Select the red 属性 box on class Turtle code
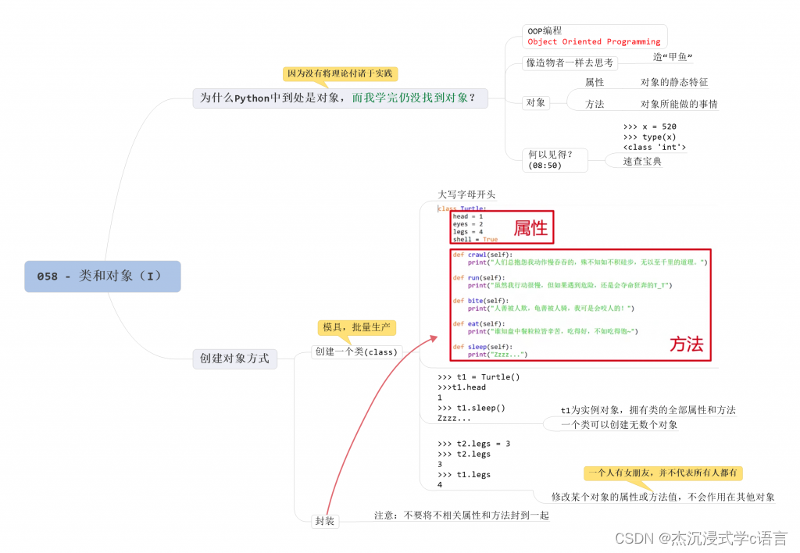 coord(531,227)
